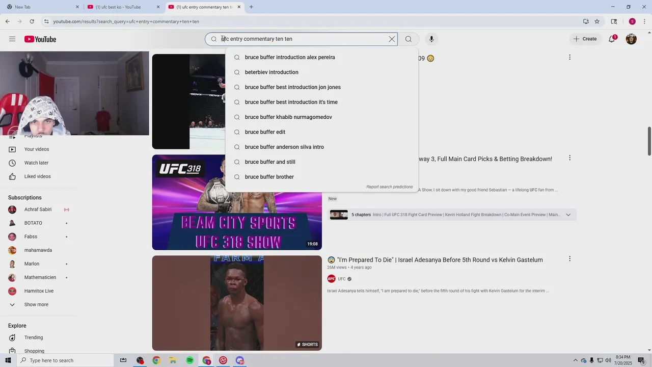Submit search with magnifier button
The width and height of the screenshot is (652, 367).
409,39
